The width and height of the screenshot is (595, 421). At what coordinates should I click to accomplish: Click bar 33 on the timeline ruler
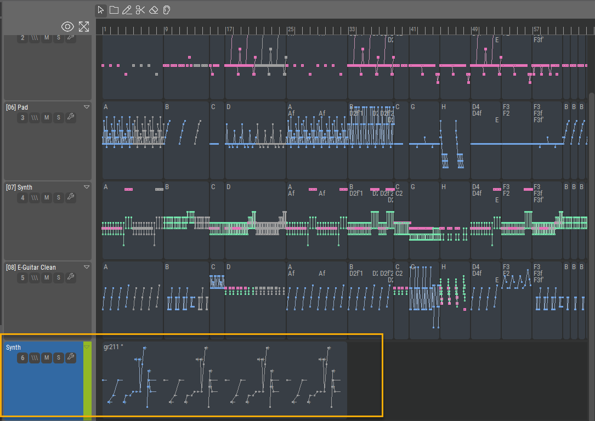click(x=352, y=29)
